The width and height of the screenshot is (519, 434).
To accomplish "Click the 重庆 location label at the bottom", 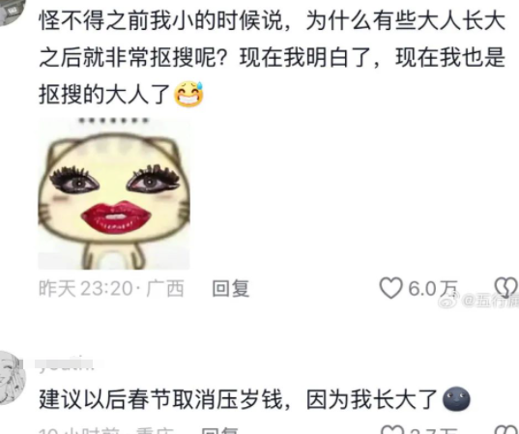I will [155, 430].
